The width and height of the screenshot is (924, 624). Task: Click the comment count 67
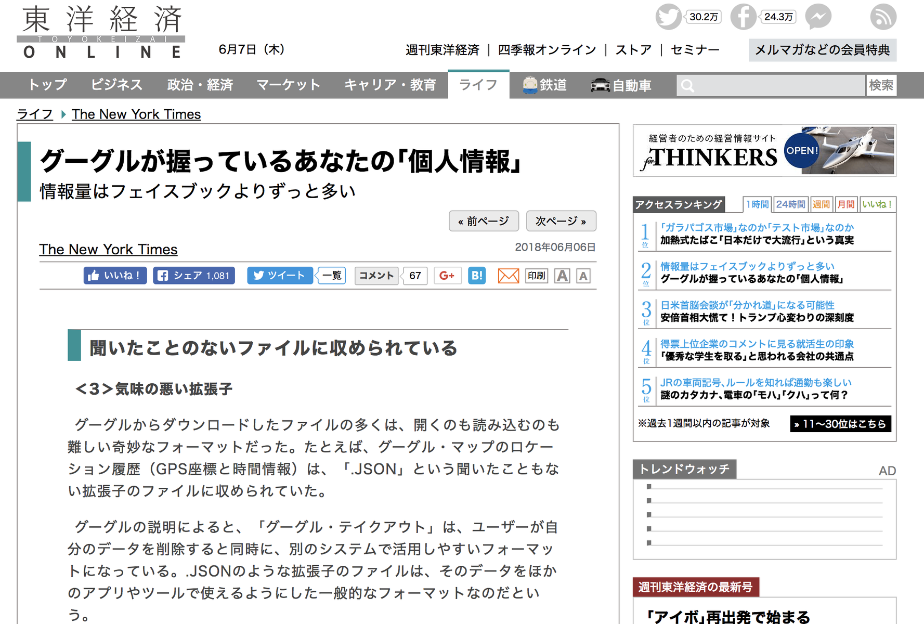(415, 276)
